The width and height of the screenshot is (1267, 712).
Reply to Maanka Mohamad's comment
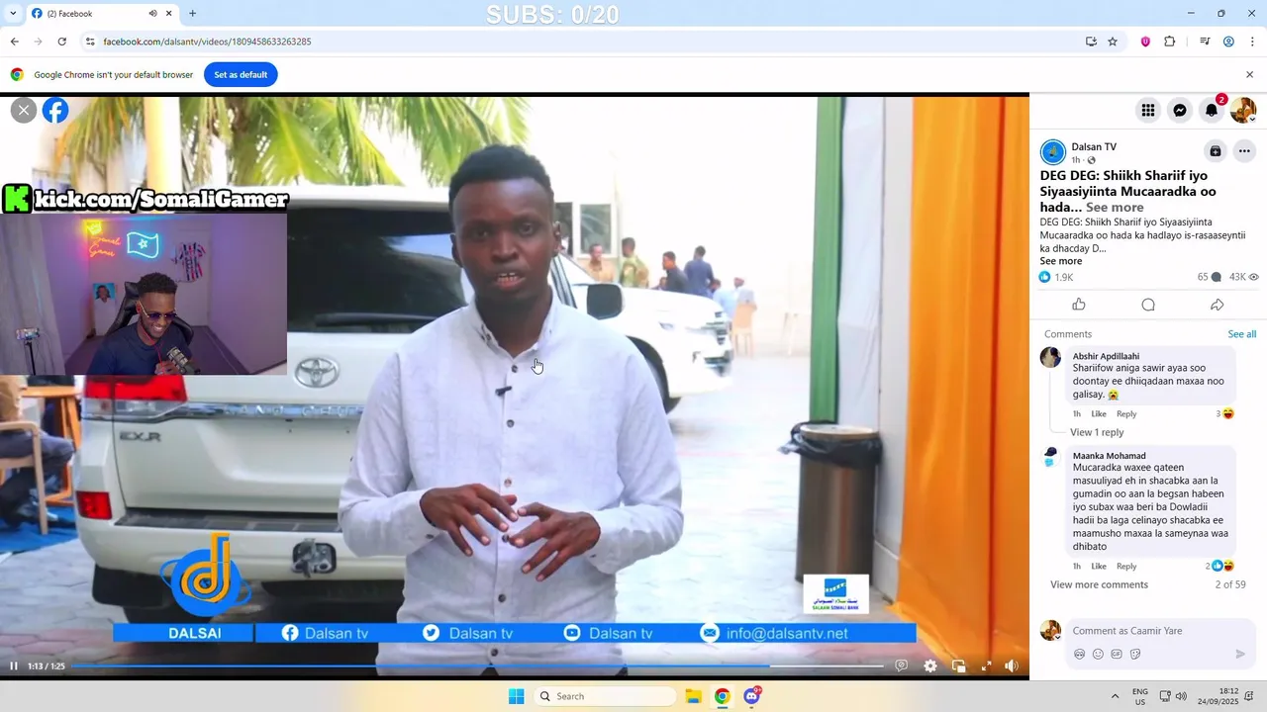tap(1126, 566)
